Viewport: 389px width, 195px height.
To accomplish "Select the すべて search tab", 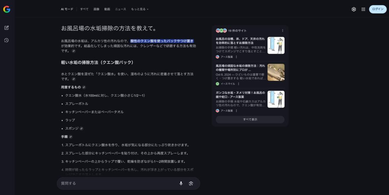I will click(x=84, y=9).
